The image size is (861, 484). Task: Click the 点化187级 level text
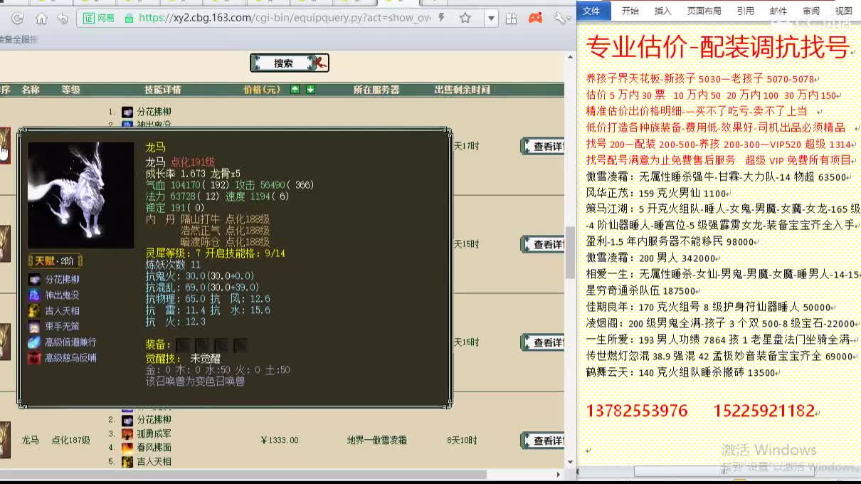[70, 441]
